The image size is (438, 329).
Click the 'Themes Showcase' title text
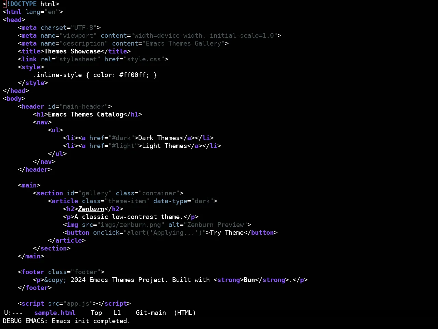point(72,51)
